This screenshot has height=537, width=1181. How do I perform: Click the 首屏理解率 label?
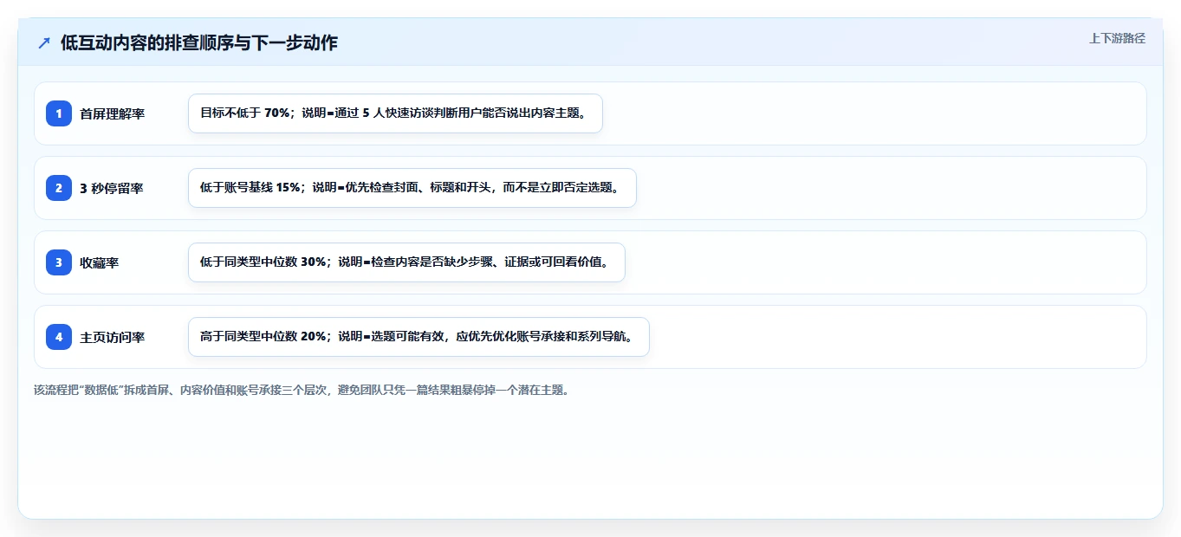[x=112, y=113]
